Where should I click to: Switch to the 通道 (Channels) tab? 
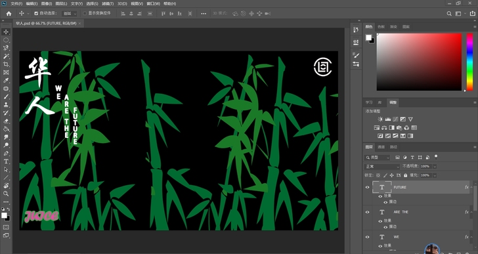click(381, 147)
